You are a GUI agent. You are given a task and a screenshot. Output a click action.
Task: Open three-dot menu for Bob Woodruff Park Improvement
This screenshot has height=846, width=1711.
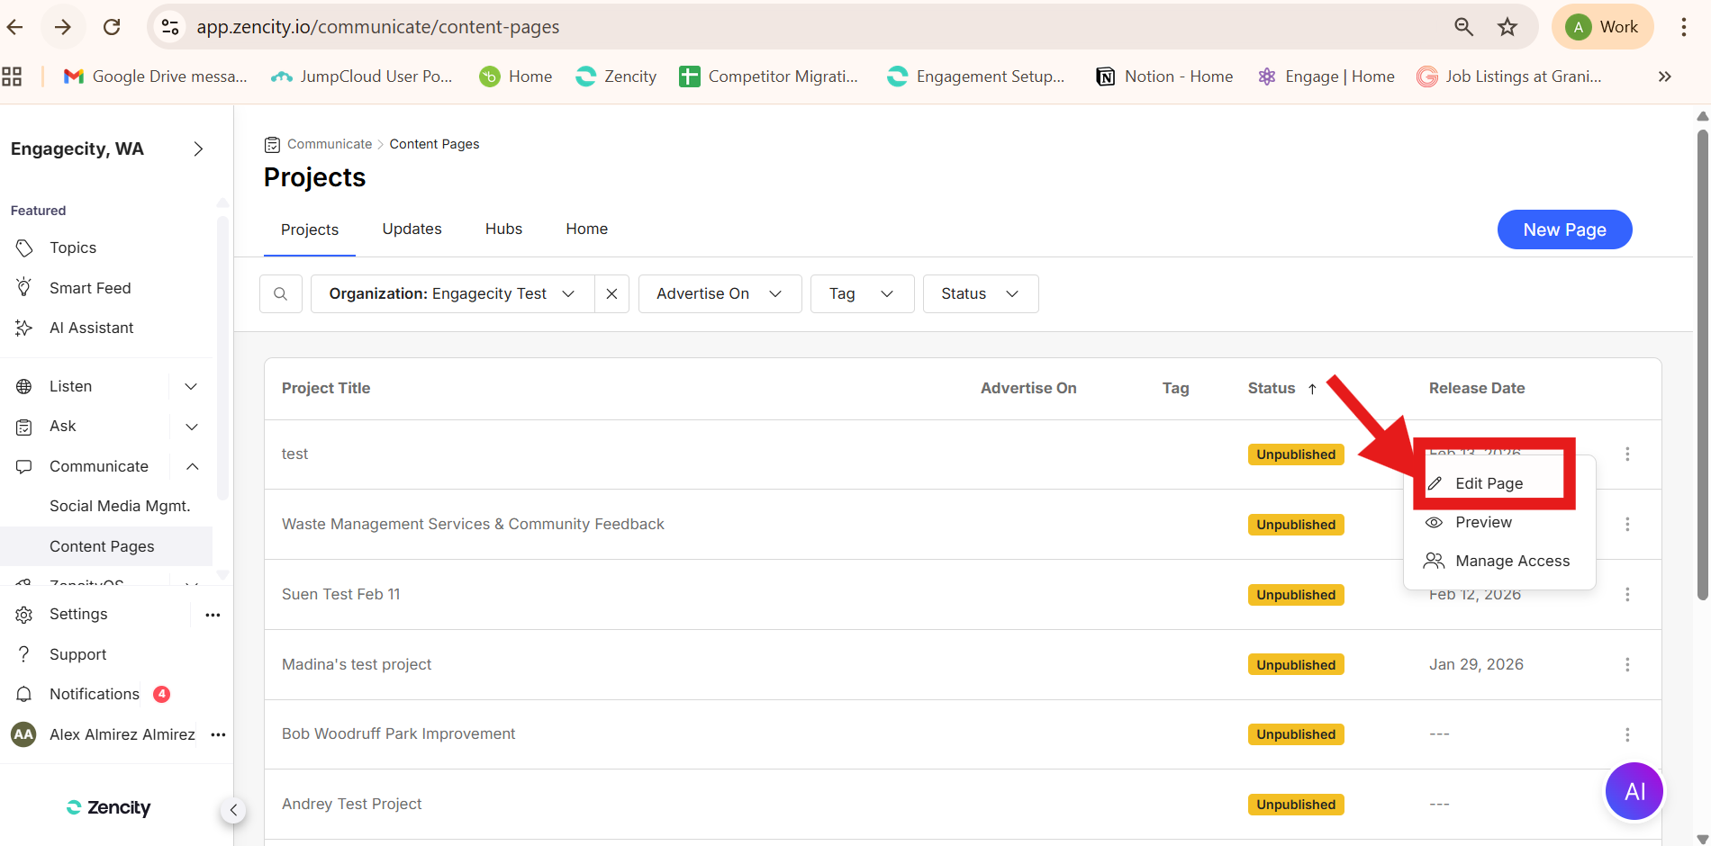[1626, 734]
